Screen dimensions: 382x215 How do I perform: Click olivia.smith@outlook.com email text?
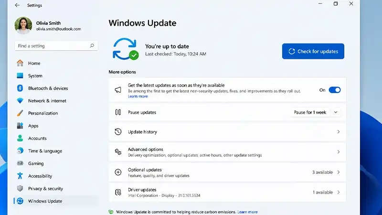58,29
